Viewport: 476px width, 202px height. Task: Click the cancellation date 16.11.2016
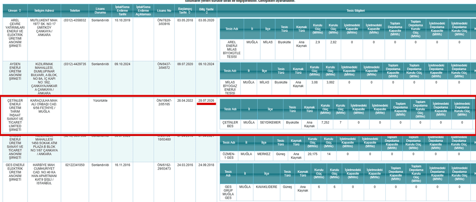pos(122,165)
